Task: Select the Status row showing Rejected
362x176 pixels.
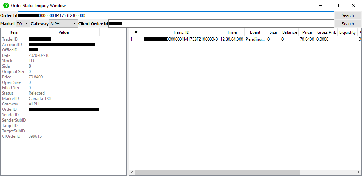Action: (36, 93)
